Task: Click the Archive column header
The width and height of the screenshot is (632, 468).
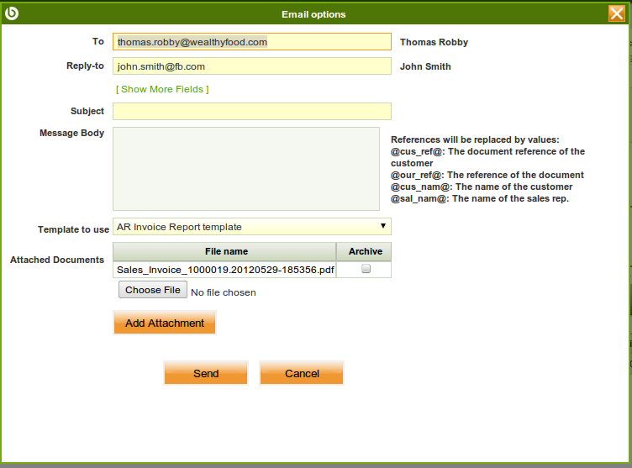Action: 365,251
